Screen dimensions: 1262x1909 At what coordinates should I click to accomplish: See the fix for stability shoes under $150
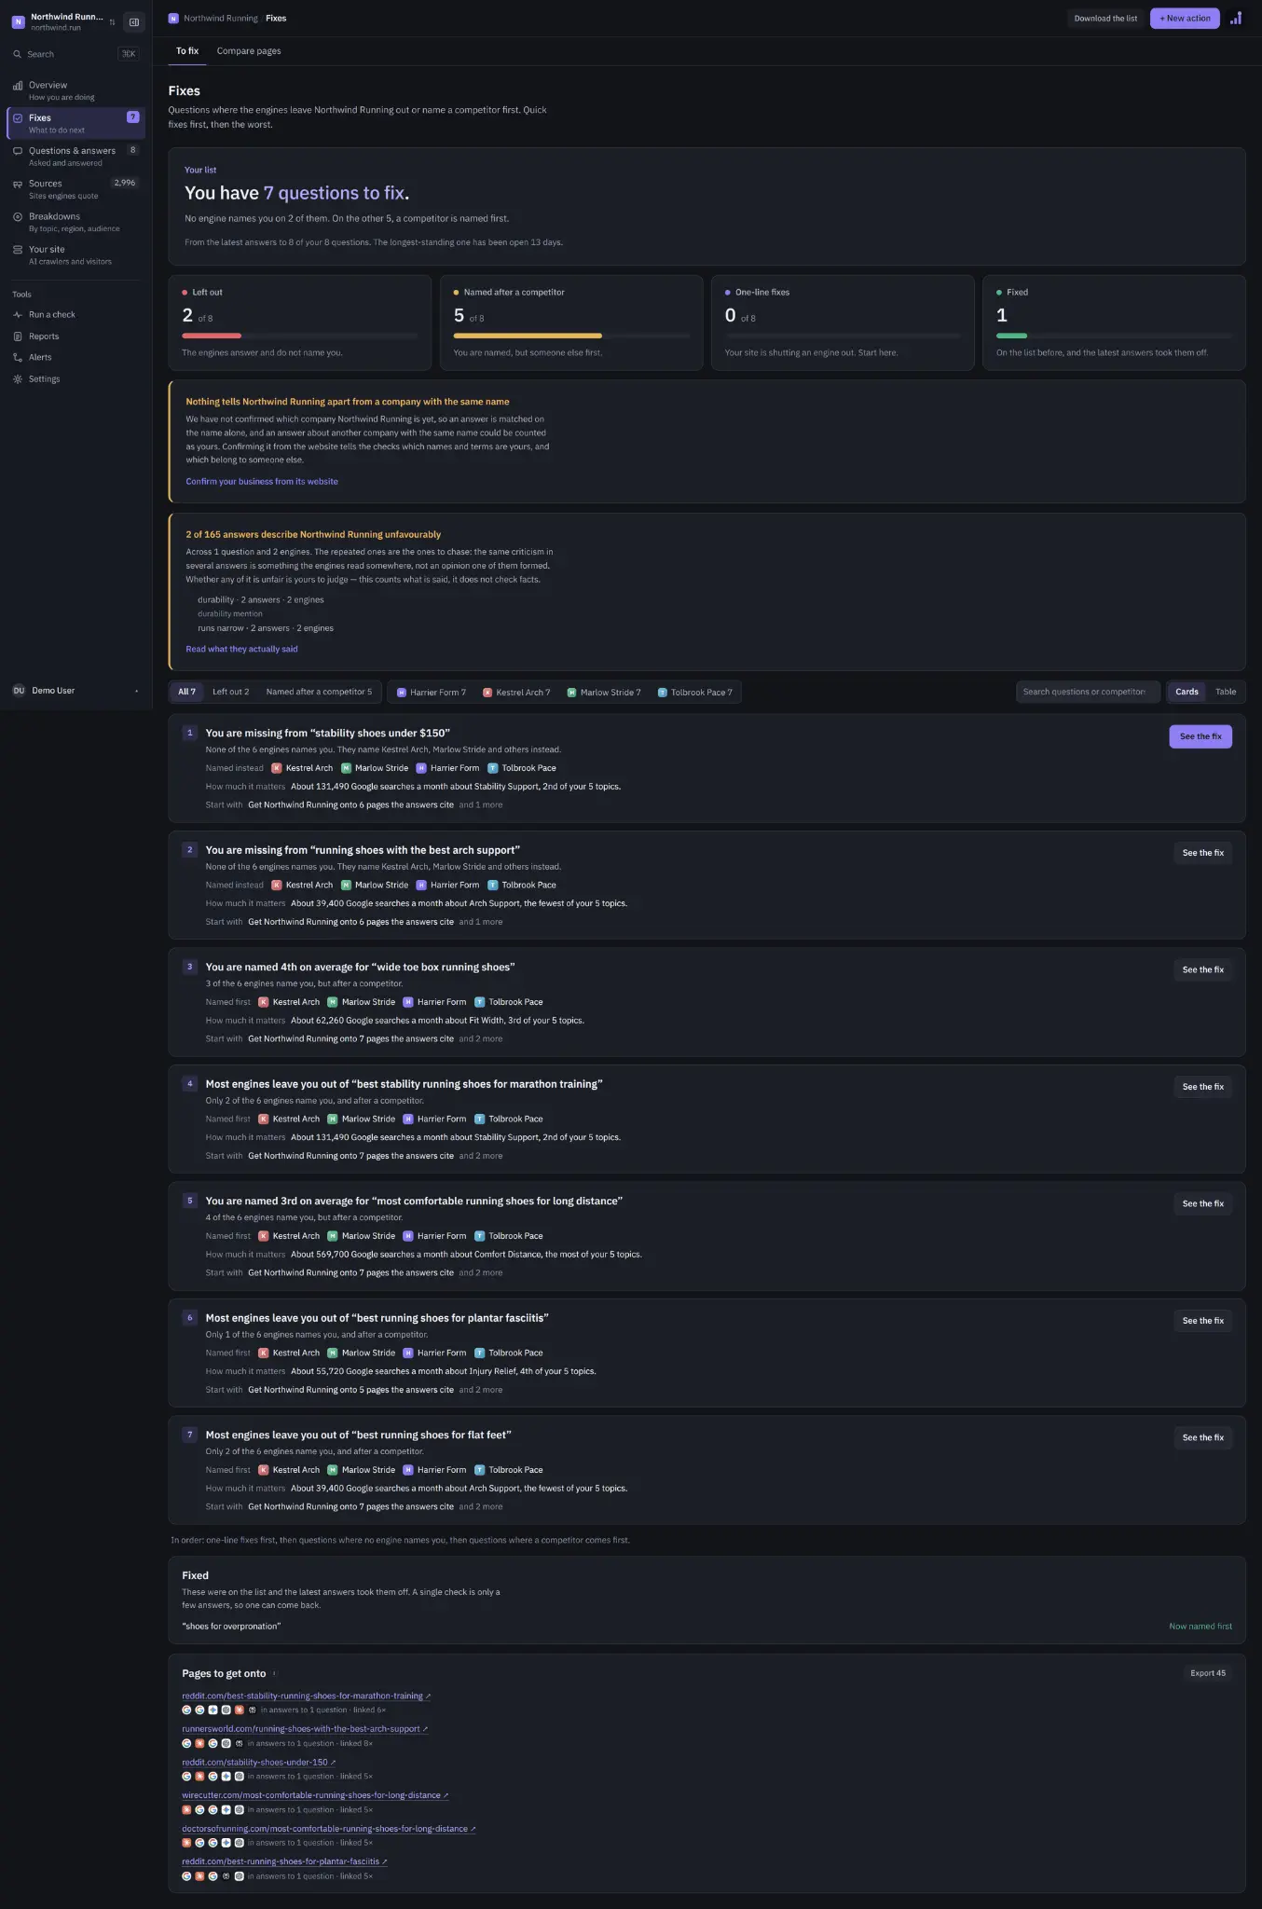point(1200,736)
